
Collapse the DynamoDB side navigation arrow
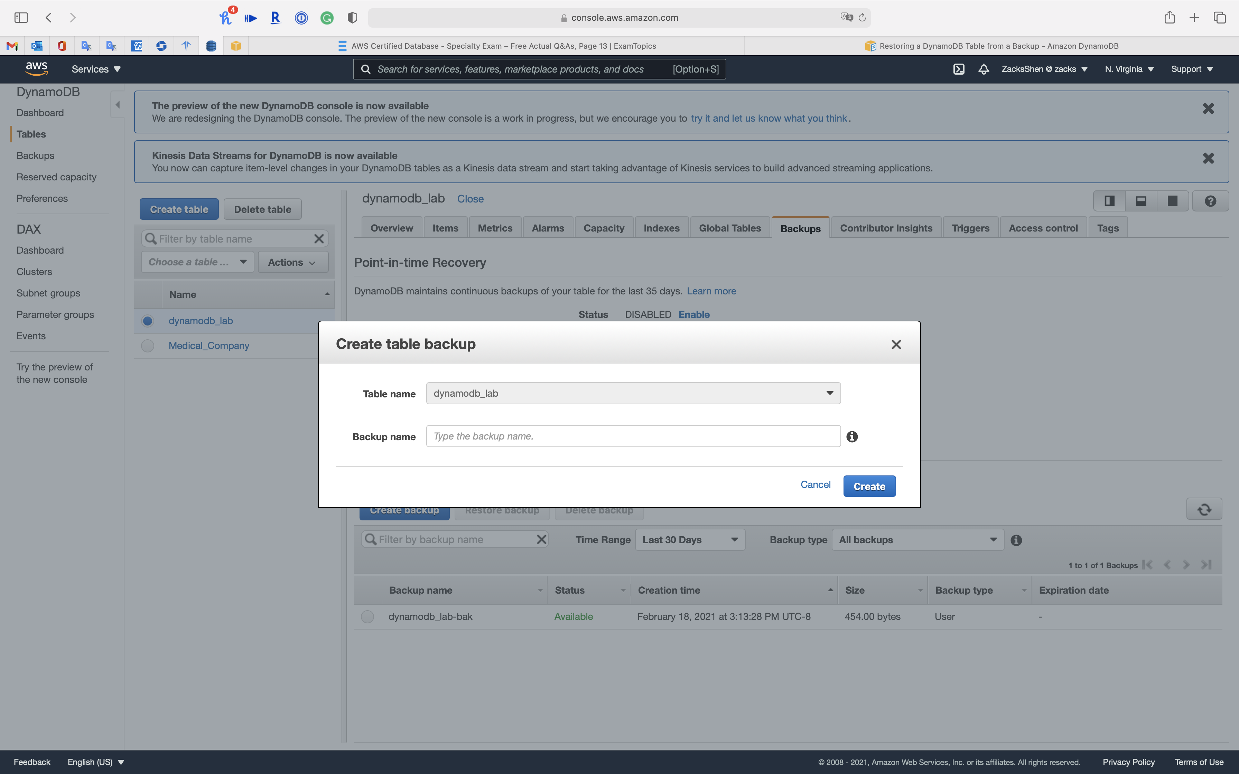[118, 105]
